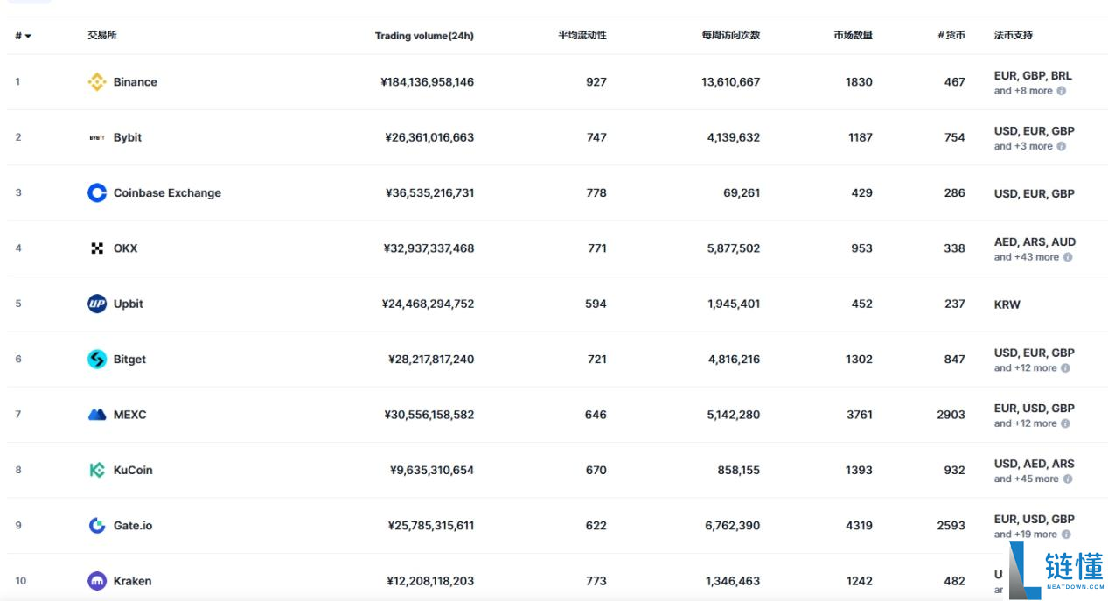
Task: Click OKX's 'and +43 more' currencies text
Action: click(1027, 257)
